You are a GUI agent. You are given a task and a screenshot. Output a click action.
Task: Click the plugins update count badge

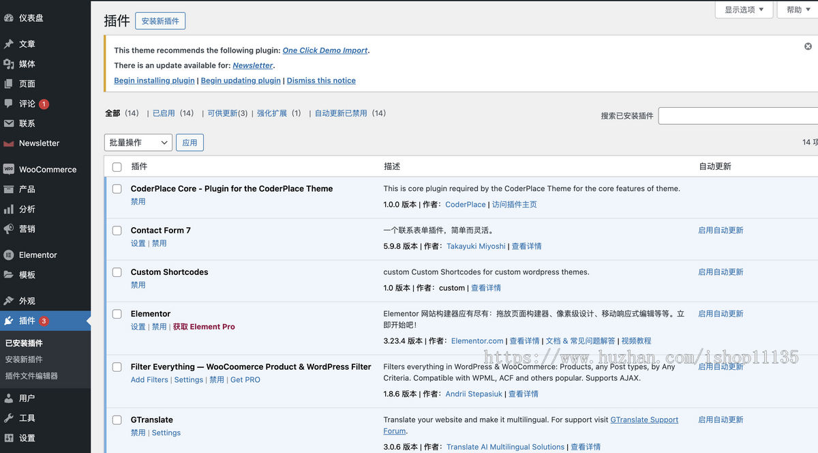(x=44, y=321)
